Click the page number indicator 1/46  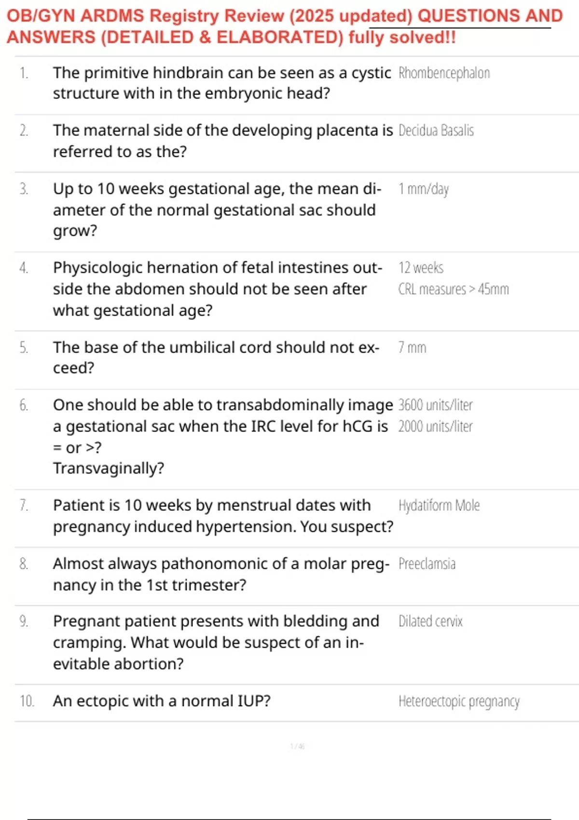pyautogui.click(x=298, y=746)
